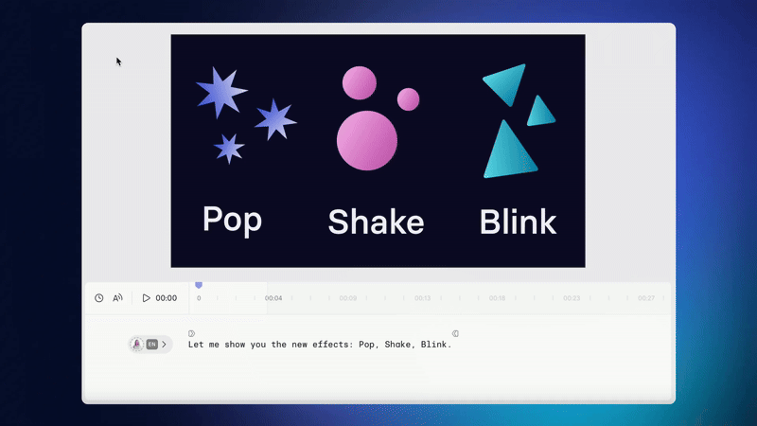The width and height of the screenshot is (757, 426).
Task: Jump to 00:23 on the timeline ruler
Action: (572, 298)
